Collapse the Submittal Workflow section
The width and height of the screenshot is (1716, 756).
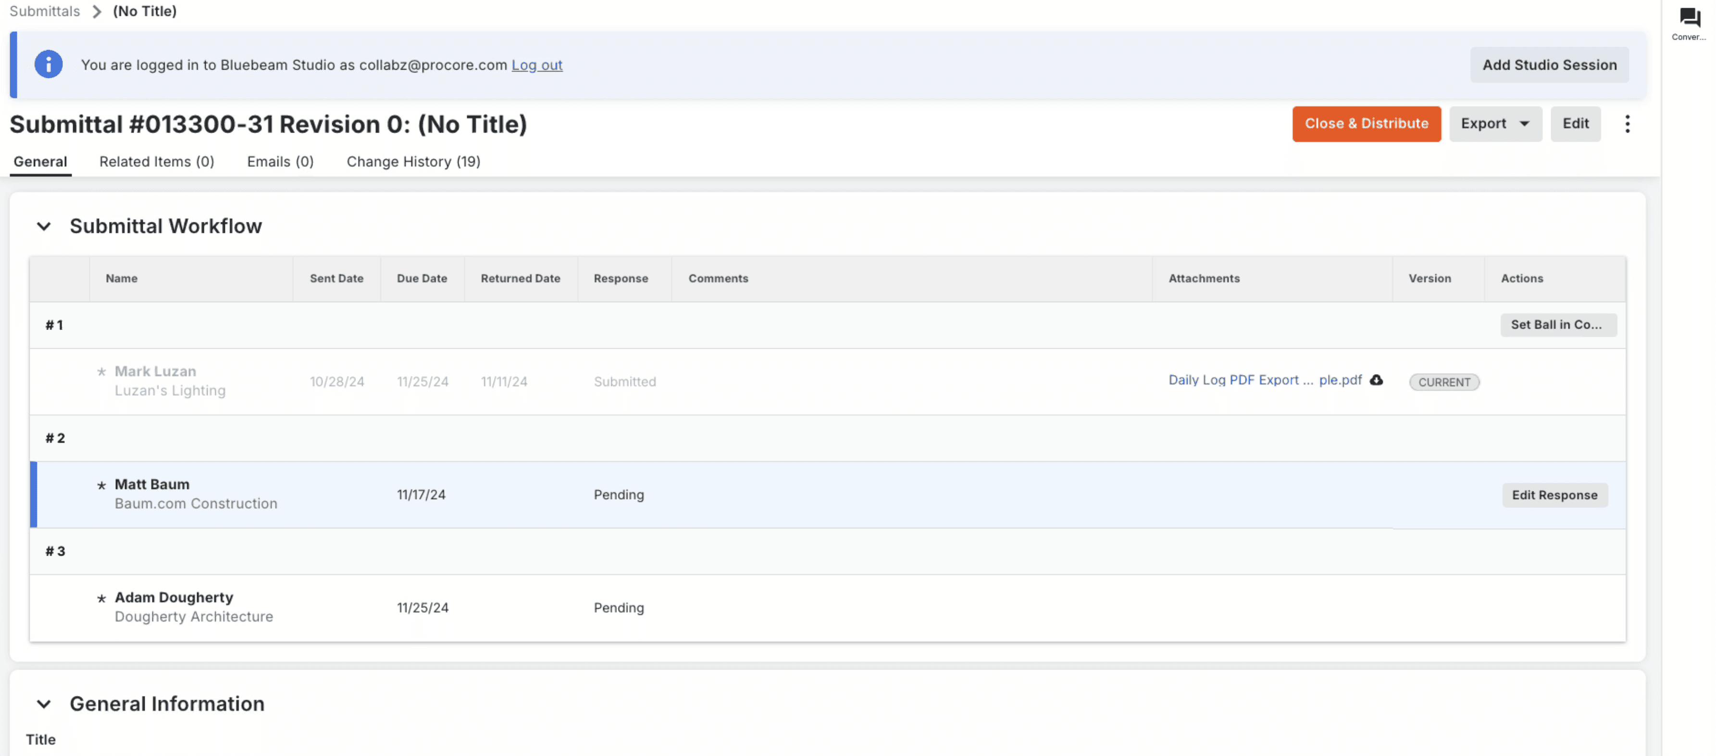[x=43, y=226]
